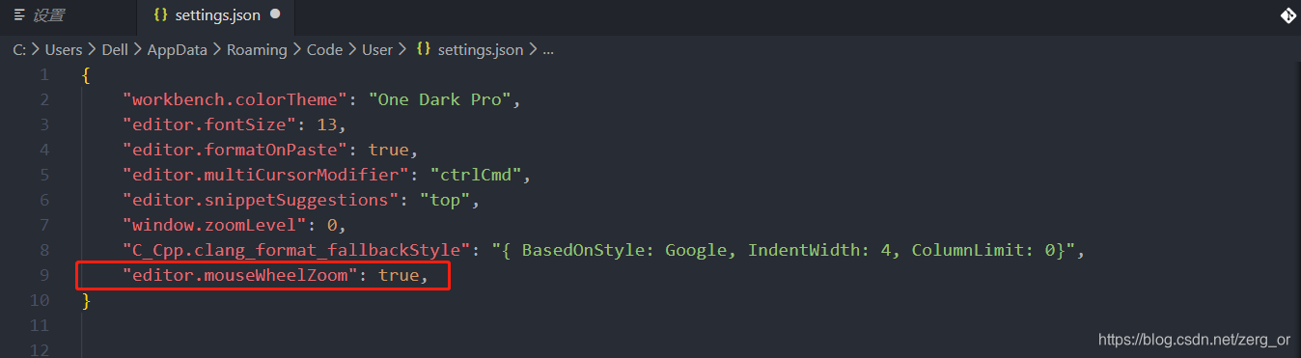Click the 0 value of window.zoomLevel
The height and width of the screenshot is (358, 1301).
coord(331,225)
